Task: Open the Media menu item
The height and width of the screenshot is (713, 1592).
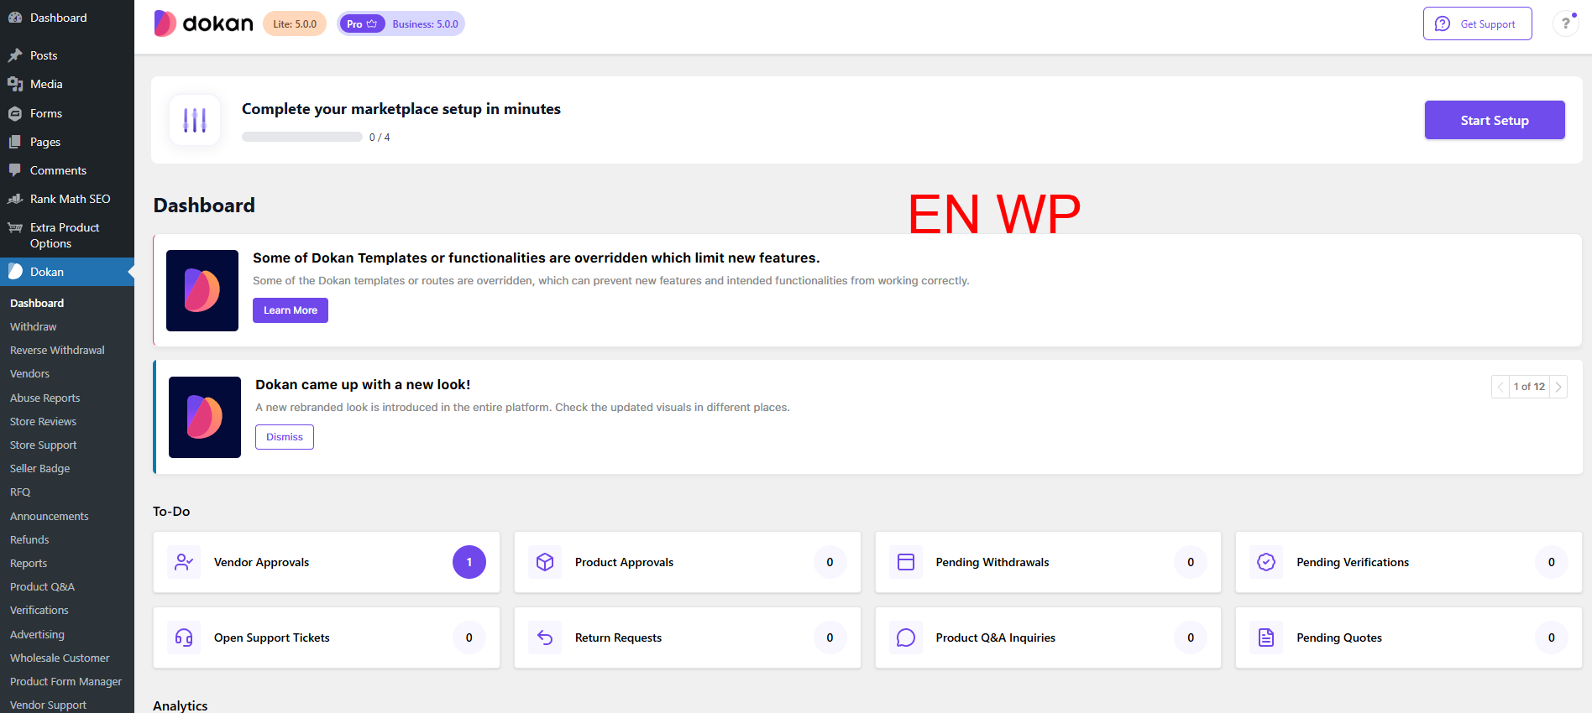Action: [67, 84]
